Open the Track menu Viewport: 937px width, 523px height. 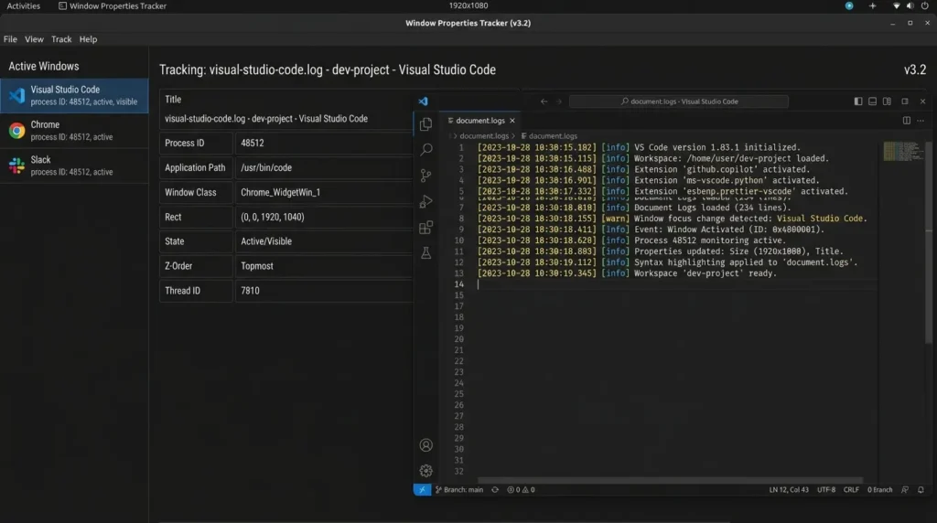point(61,38)
